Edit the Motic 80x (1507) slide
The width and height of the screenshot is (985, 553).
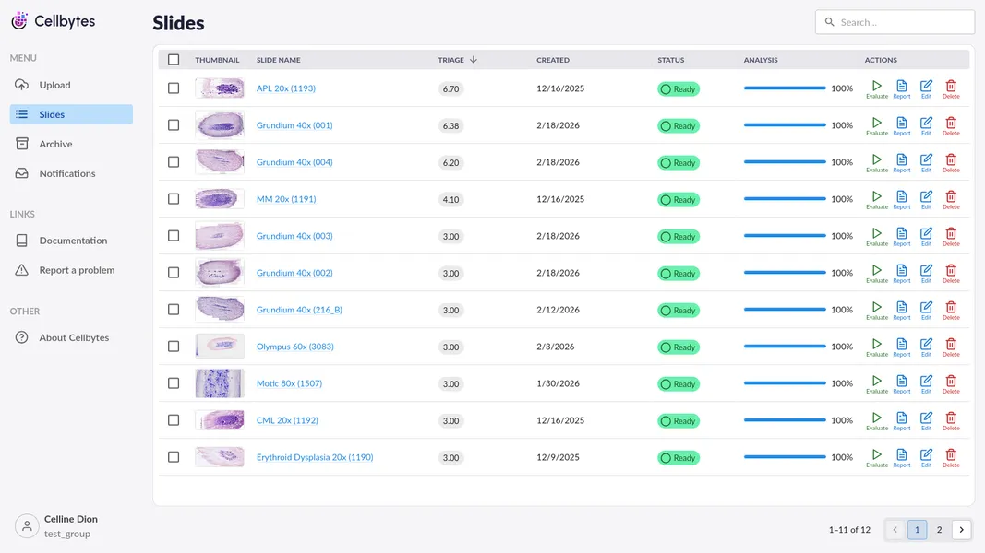[926, 383]
